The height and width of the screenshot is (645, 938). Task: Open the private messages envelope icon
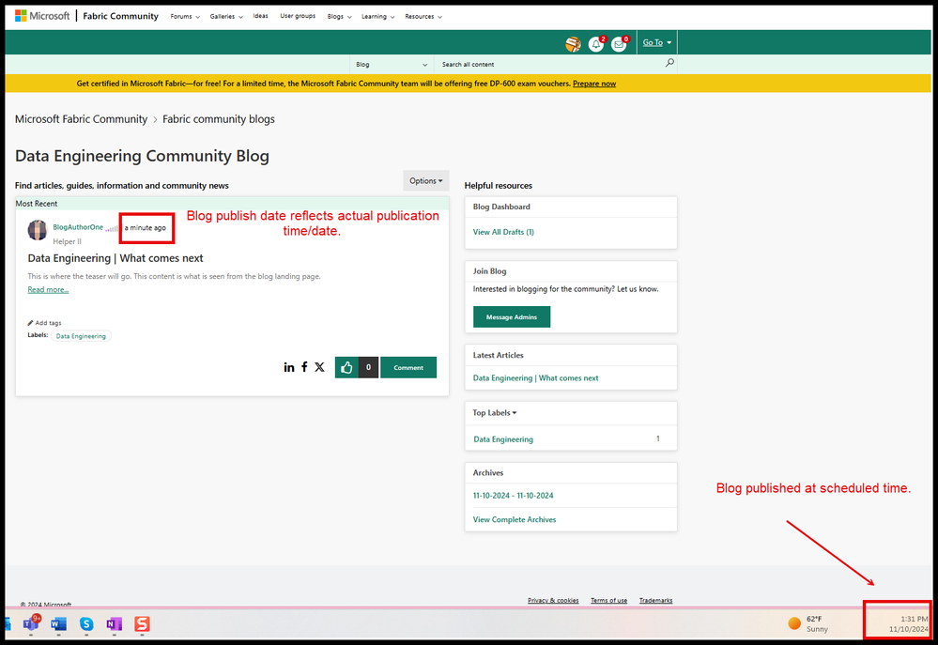click(x=619, y=44)
